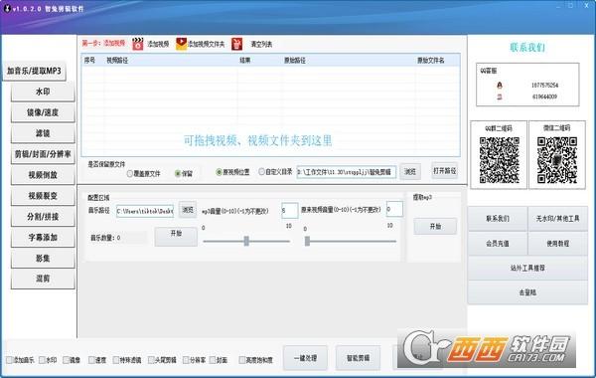Screen dimensions: 596x378
Task: Click the 添加视频文件夹 folder icon
Action: point(182,44)
